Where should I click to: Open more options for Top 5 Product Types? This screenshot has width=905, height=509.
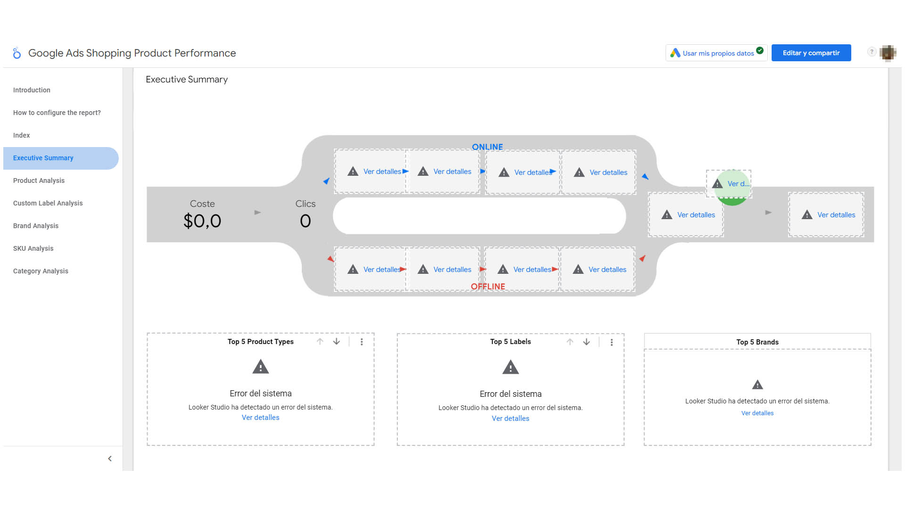(362, 342)
